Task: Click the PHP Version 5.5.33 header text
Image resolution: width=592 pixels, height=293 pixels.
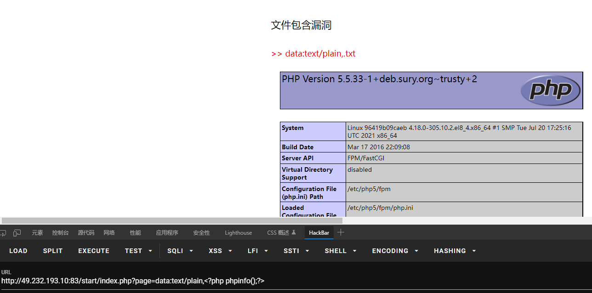Action: [379, 79]
